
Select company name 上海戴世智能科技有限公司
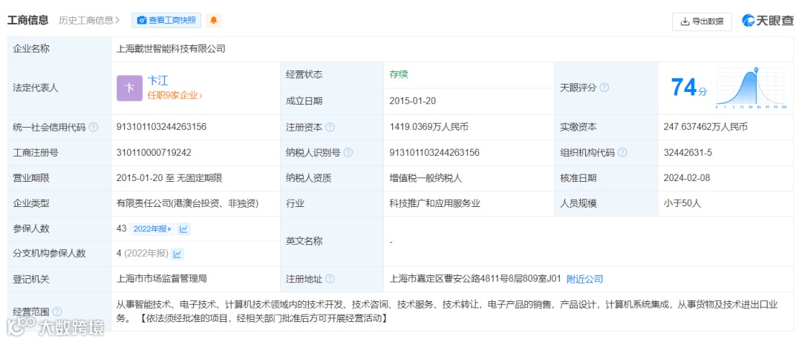[172, 49]
